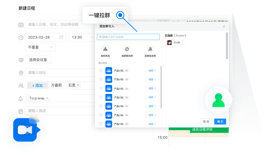Click the 按群组选择 group icon
The height and width of the screenshot is (155, 264).
[150, 49]
